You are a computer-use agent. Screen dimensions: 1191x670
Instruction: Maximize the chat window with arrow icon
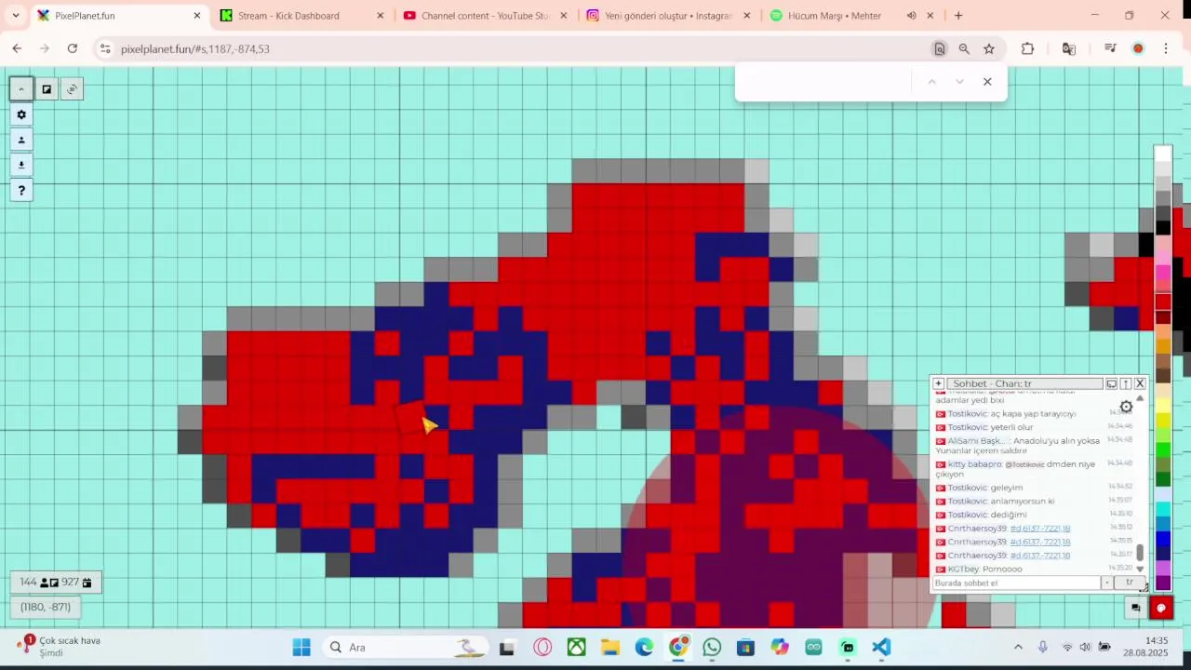pos(1125,383)
